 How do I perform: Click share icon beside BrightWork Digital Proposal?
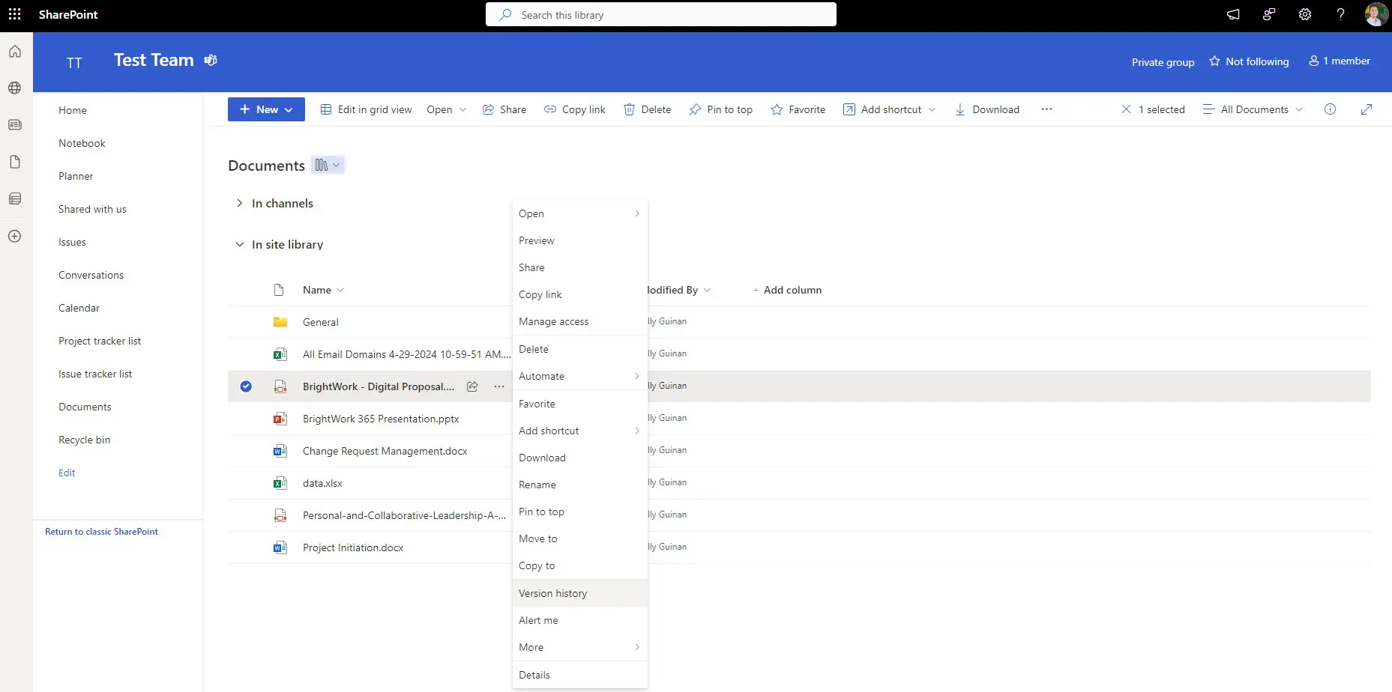[x=472, y=386]
